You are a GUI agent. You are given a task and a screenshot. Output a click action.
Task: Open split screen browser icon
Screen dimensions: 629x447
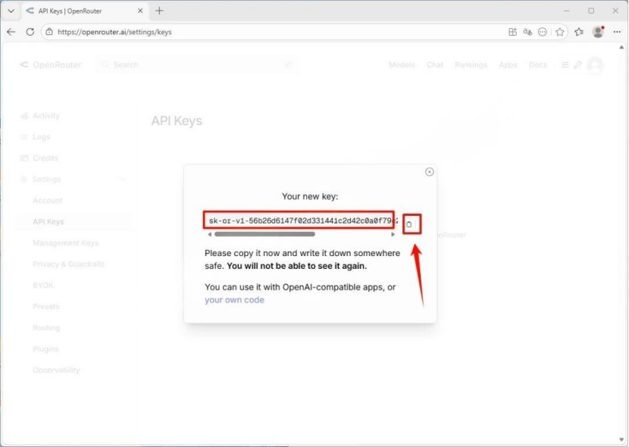click(512, 32)
